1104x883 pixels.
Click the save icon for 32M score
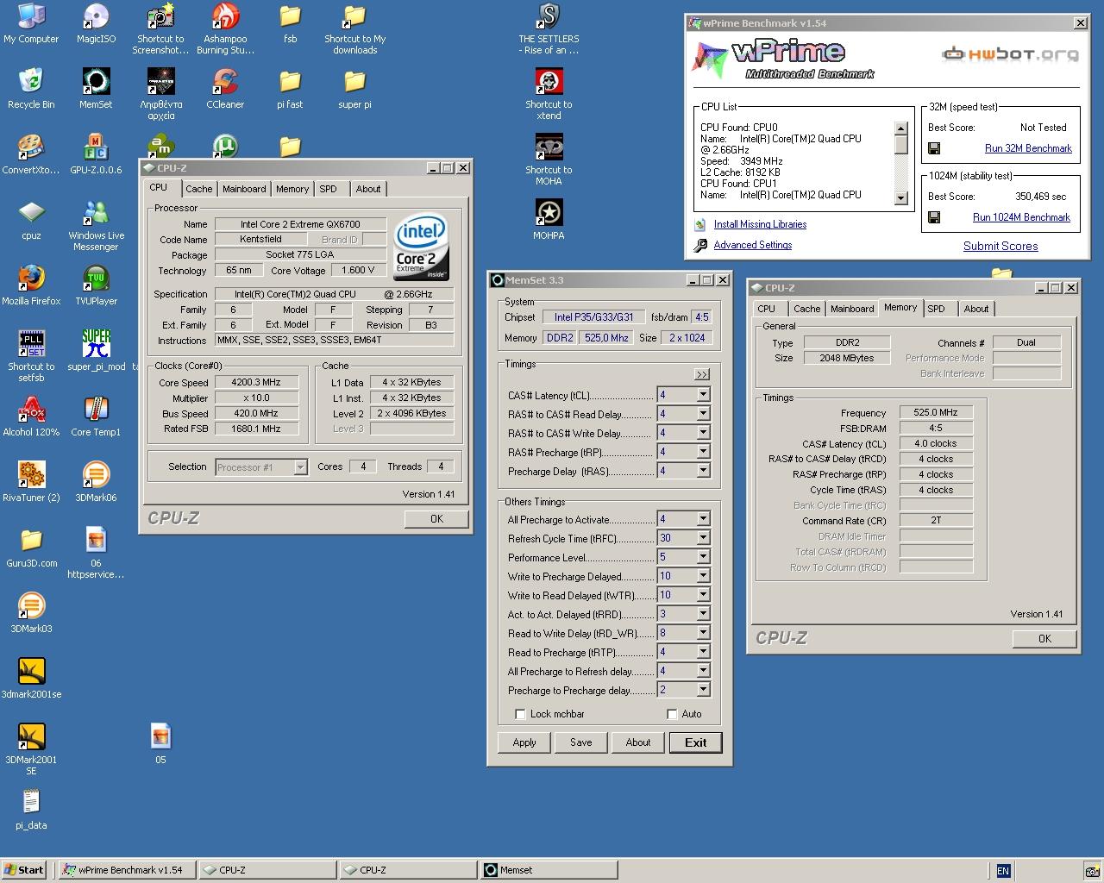click(x=933, y=148)
